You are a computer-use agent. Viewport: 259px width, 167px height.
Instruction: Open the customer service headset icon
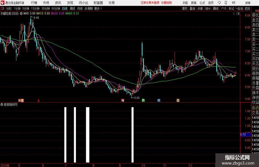coord(219,3)
